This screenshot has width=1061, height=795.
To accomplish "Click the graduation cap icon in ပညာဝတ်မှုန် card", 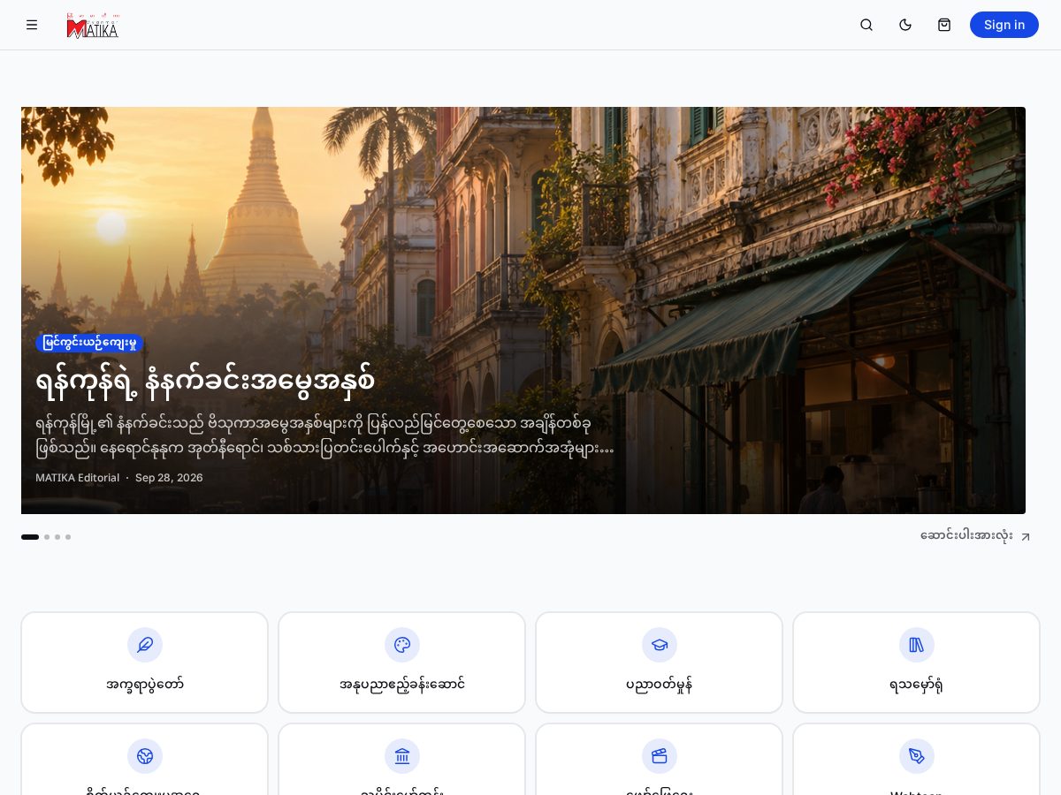I will click(660, 645).
